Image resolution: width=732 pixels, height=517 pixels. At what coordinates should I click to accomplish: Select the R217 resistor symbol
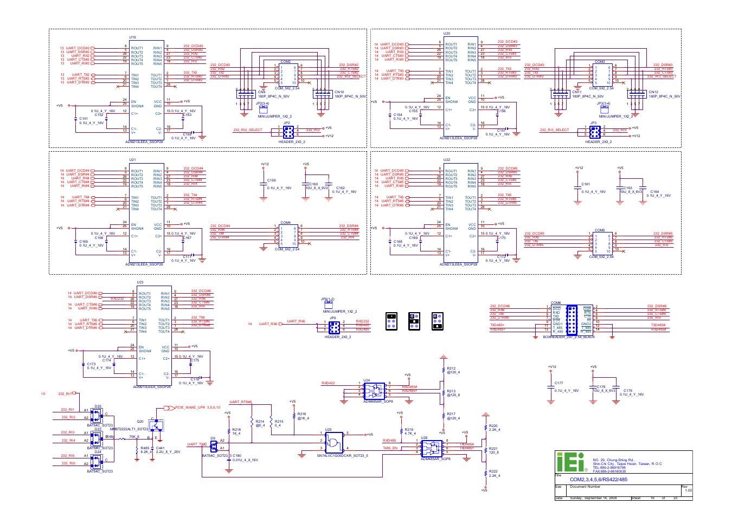[444, 416]
